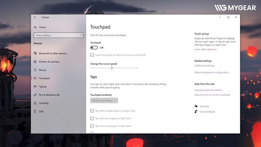
Task: Toggle Tap with single finger to single-click
Action: [x=92, y=111]
